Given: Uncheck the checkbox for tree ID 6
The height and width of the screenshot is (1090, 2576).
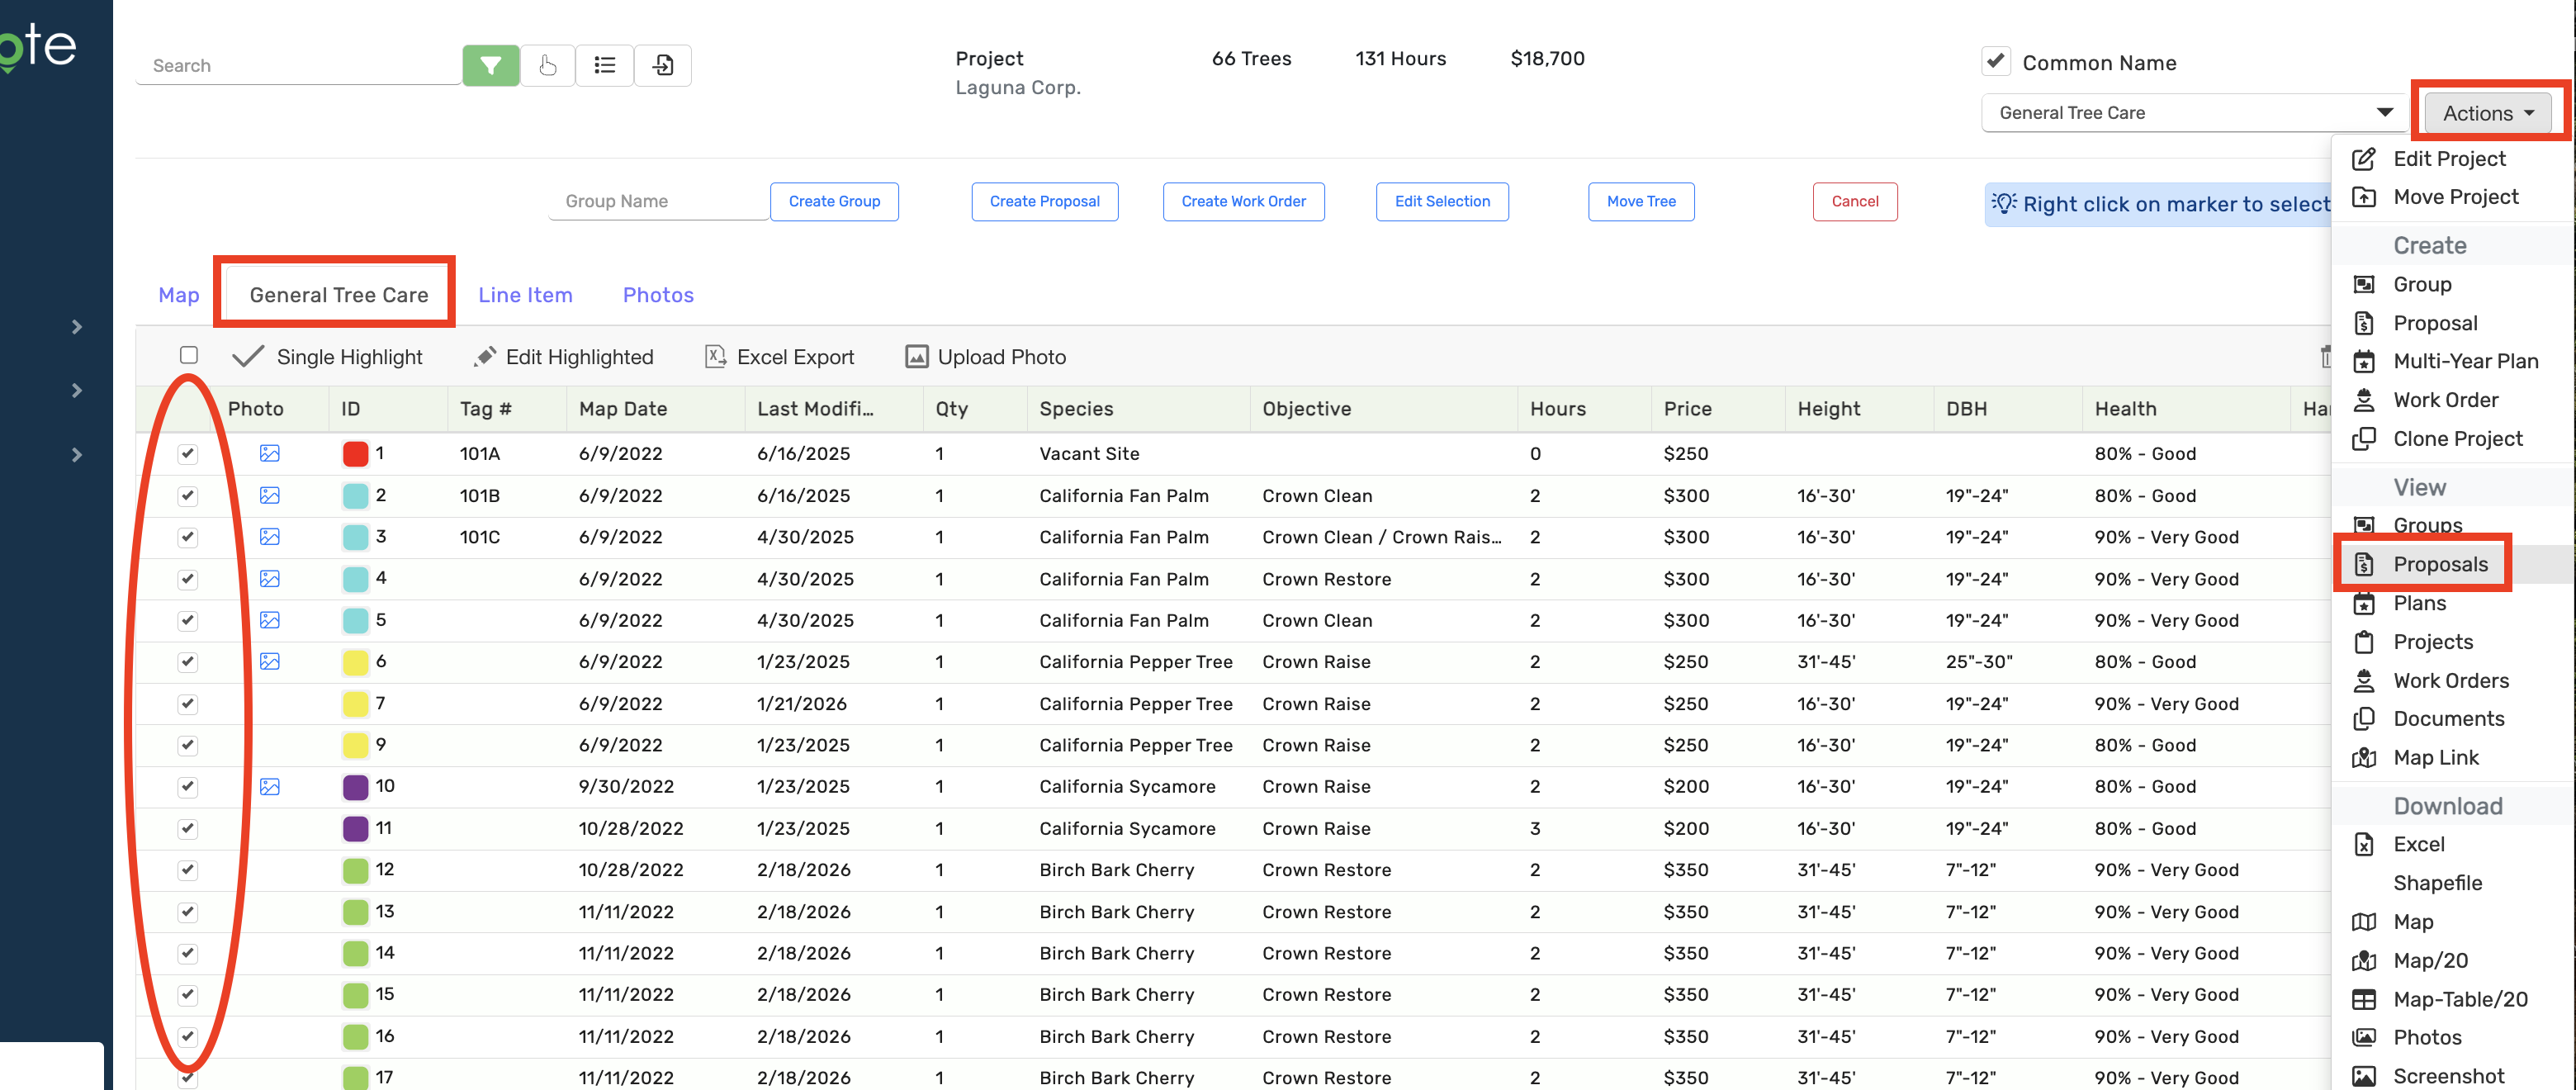Looking at the screenshot, I should click(188, 662).
